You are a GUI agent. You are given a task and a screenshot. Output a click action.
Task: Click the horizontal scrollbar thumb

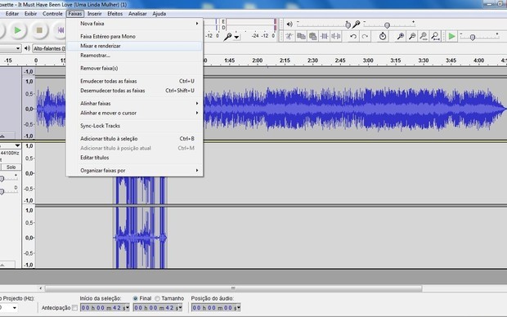tap(233, 288)
